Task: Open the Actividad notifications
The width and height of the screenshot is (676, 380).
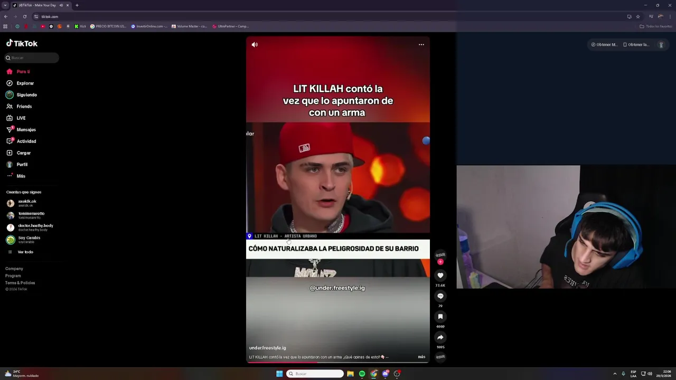Action: point(21,141)
